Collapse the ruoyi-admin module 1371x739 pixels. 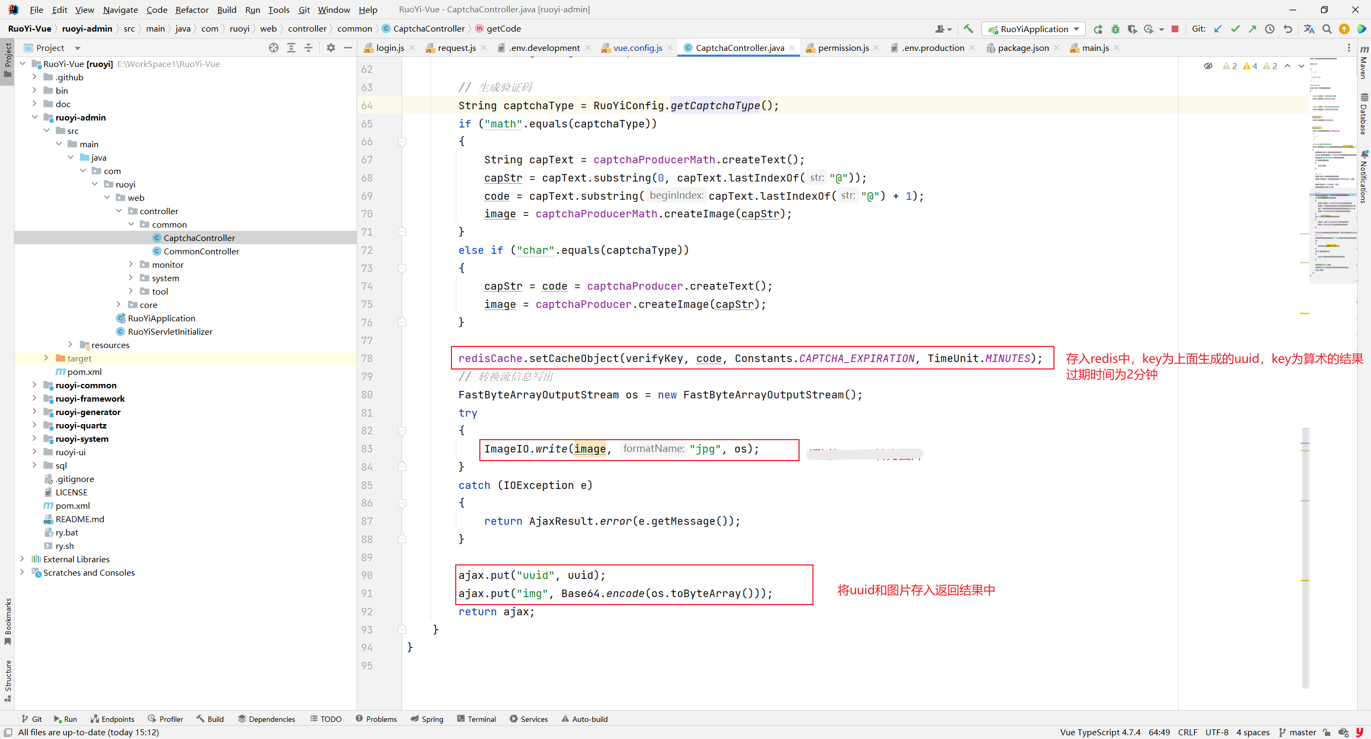coord(34,117)
